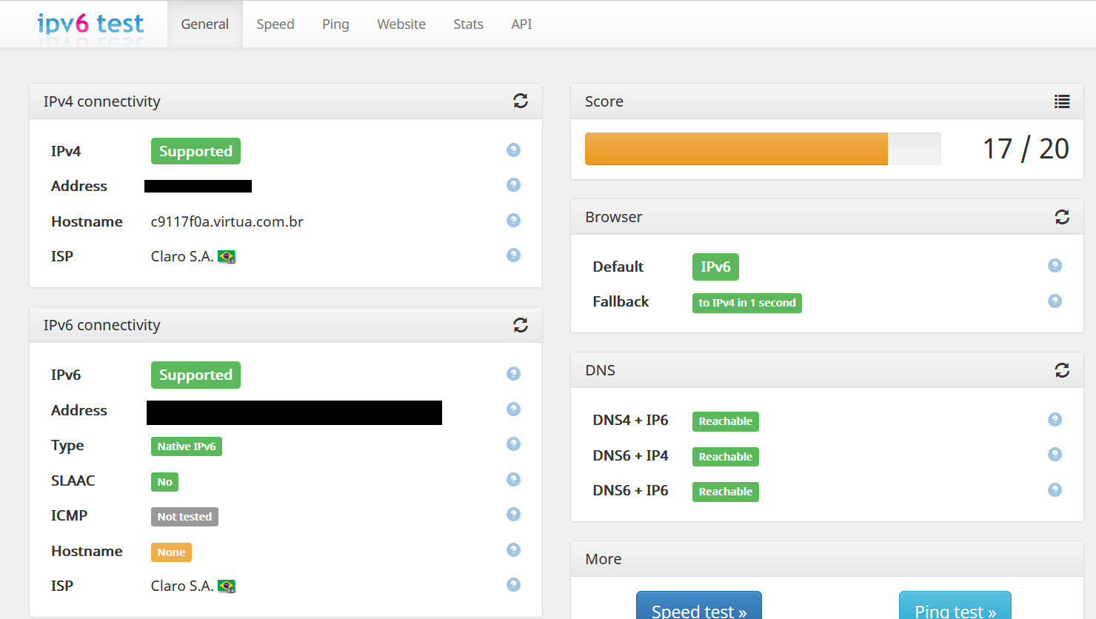Screen dimensions: 1096x619
Task: Click the orange score progress bar
Action: [x=736, y=149]
